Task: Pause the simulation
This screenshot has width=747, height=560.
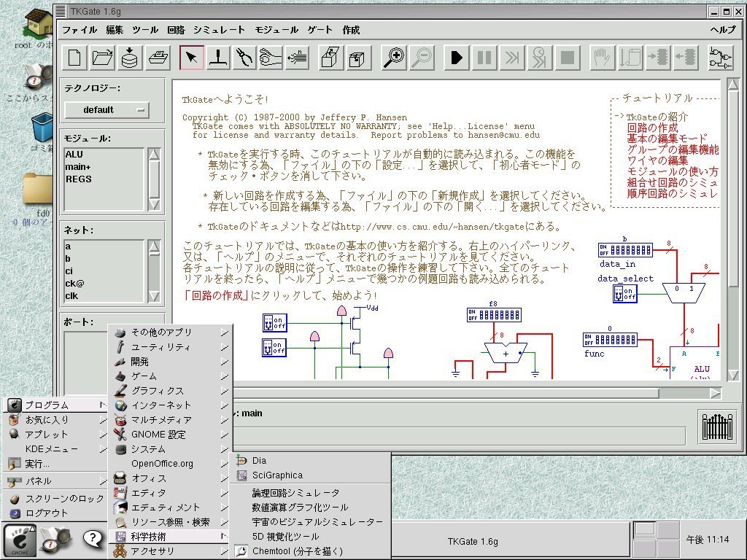Action: (484, 58)
